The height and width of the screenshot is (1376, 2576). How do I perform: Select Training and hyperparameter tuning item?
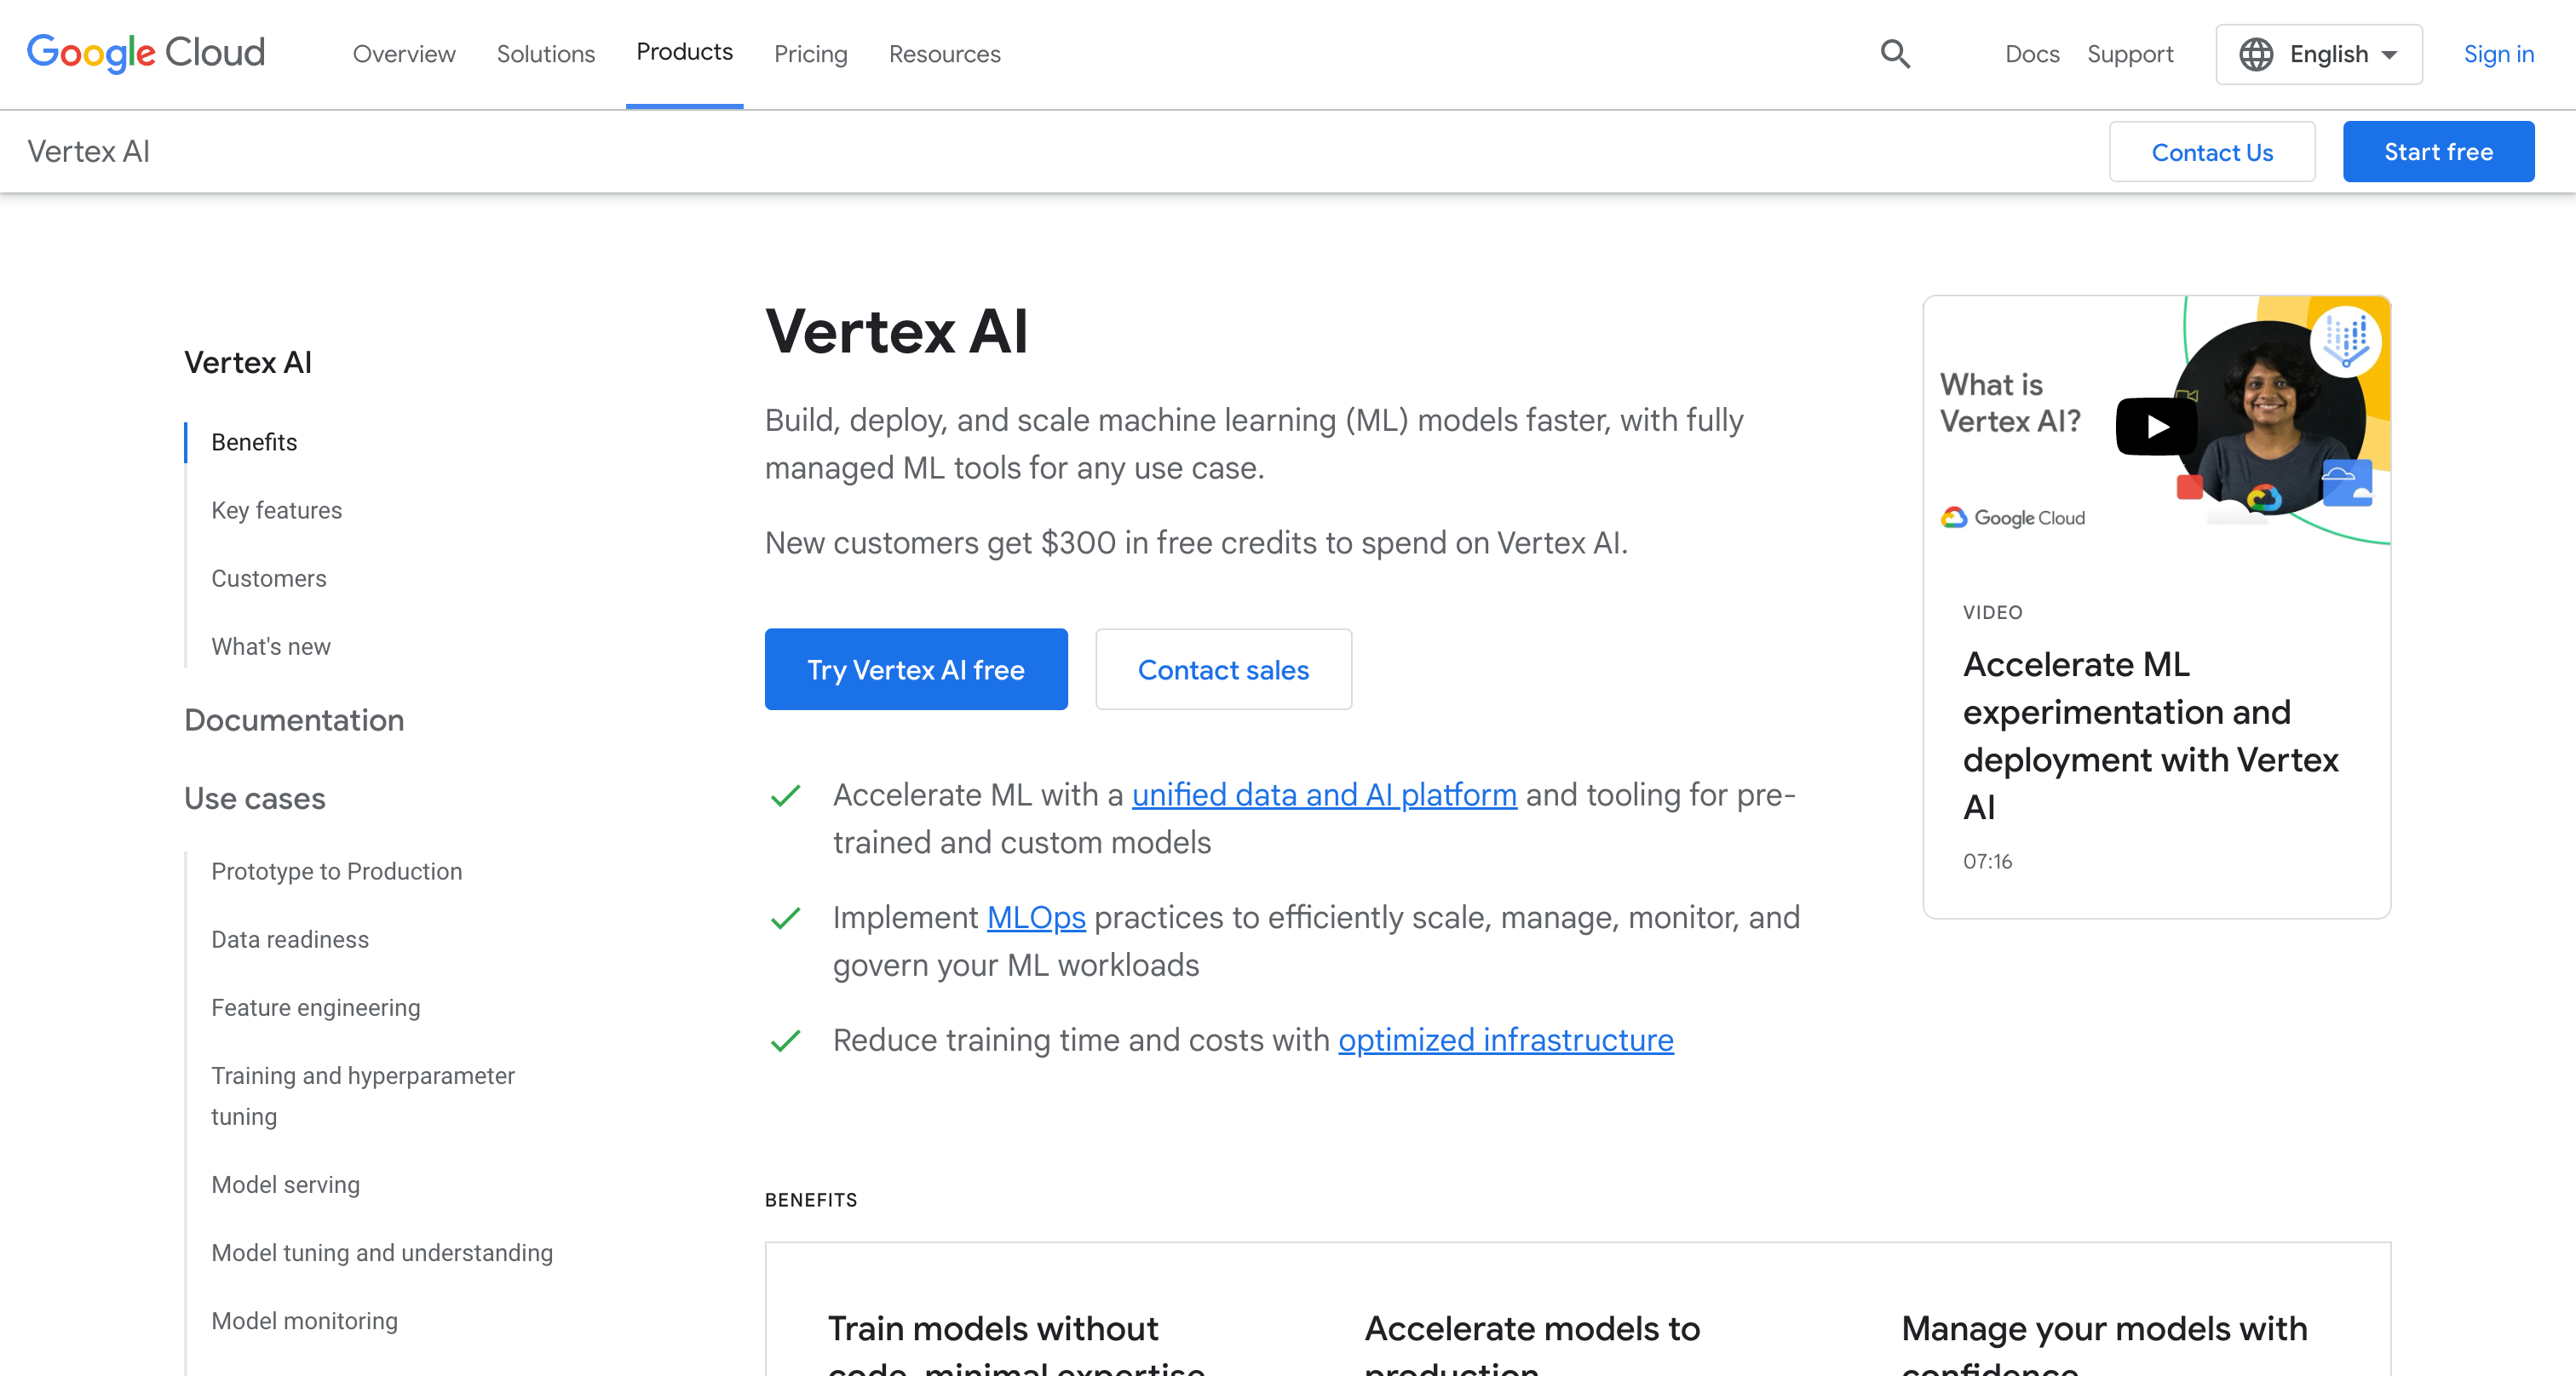tap(363, 1095)
